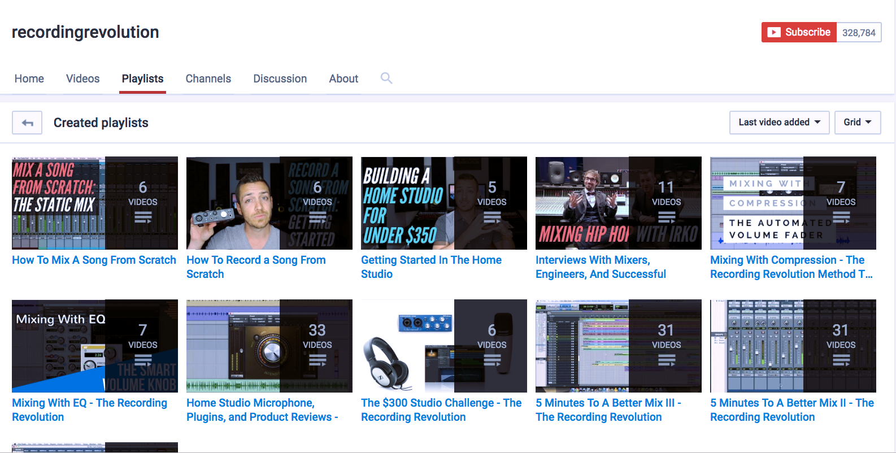Click the Created playlists heading

tap(101, 123)
